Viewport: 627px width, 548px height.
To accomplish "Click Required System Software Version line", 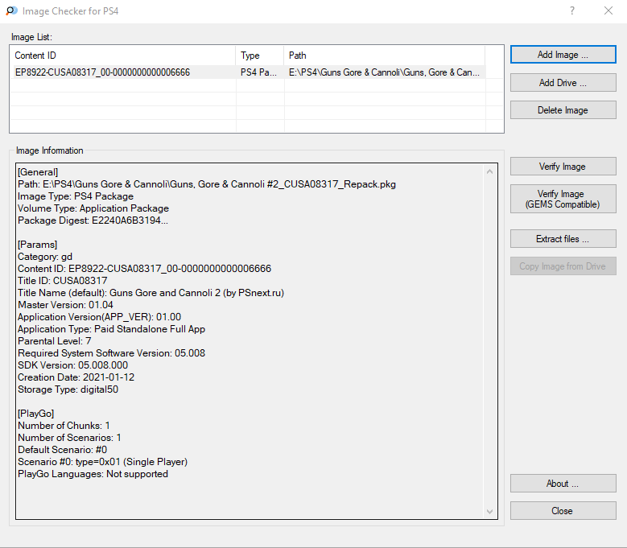I will (x=112, y=353).
